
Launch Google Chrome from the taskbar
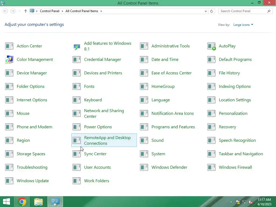tap(22, 202)
